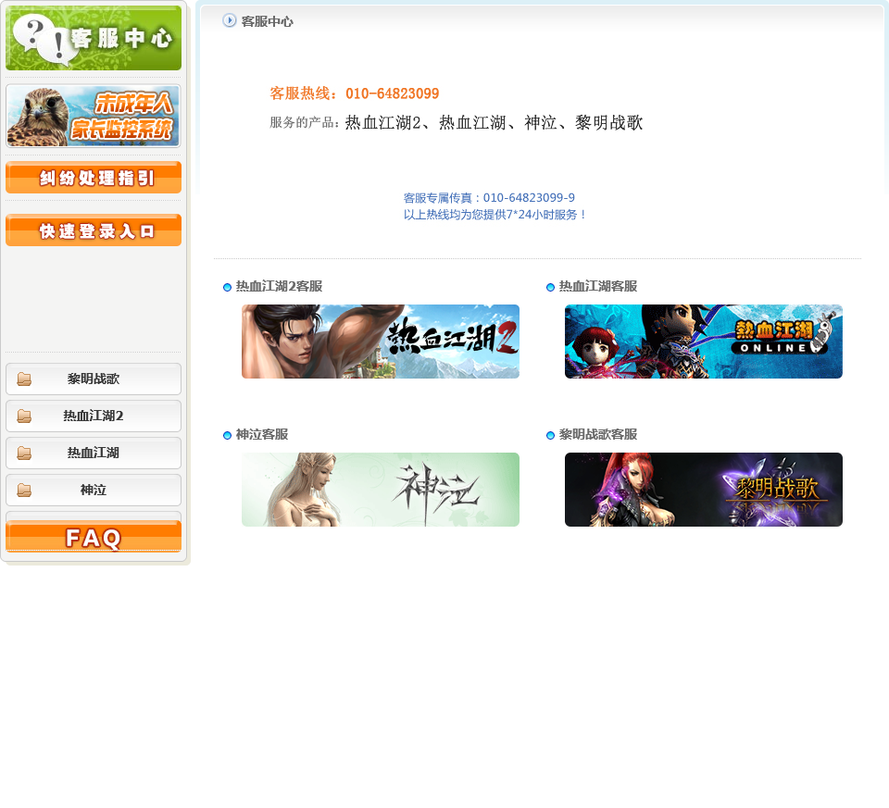Open the 热血江湖 ONLINE banner image

tap(704, 342)
